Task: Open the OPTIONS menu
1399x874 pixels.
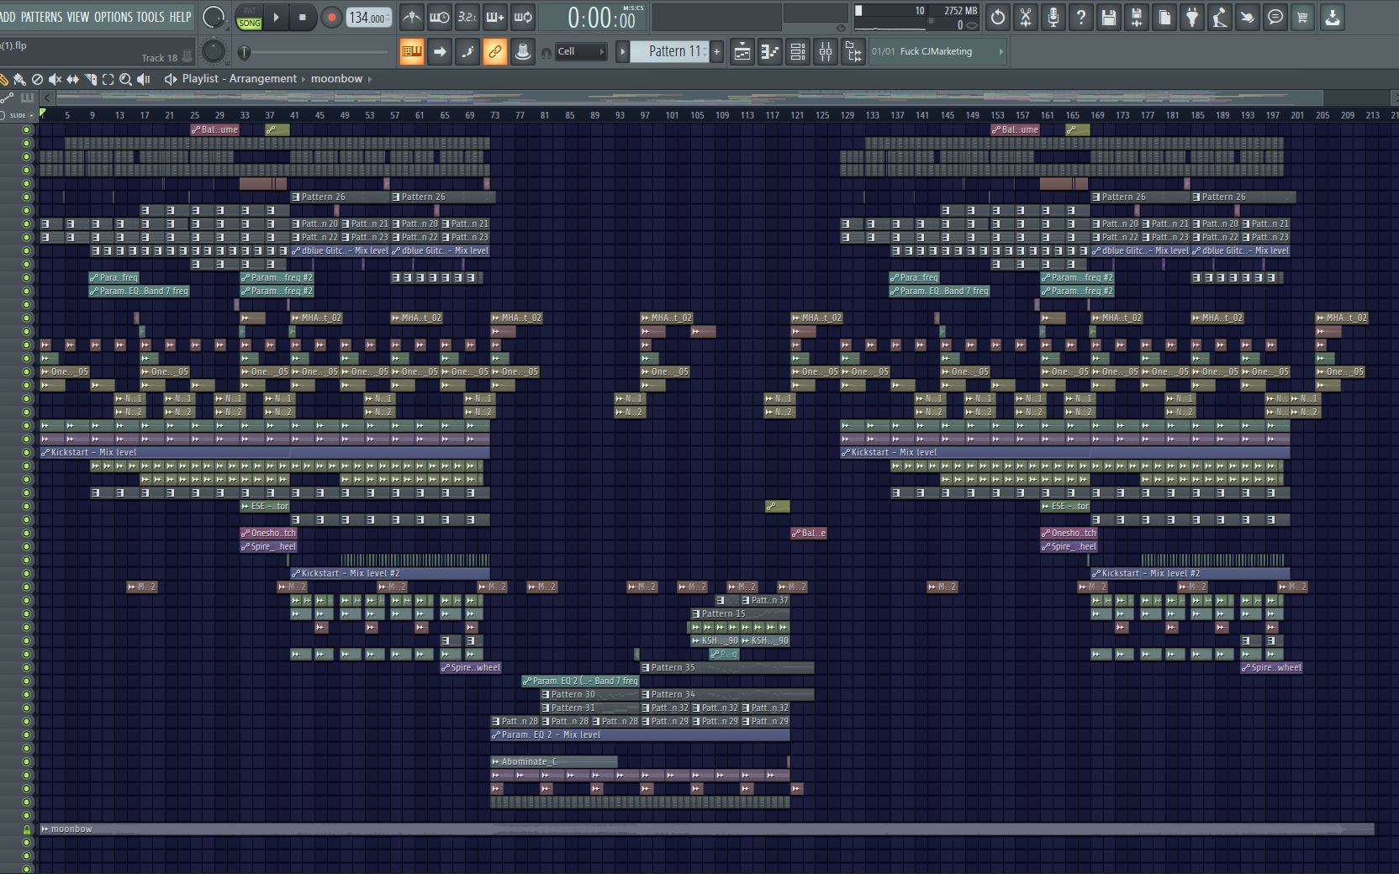Action: [114, 17]
